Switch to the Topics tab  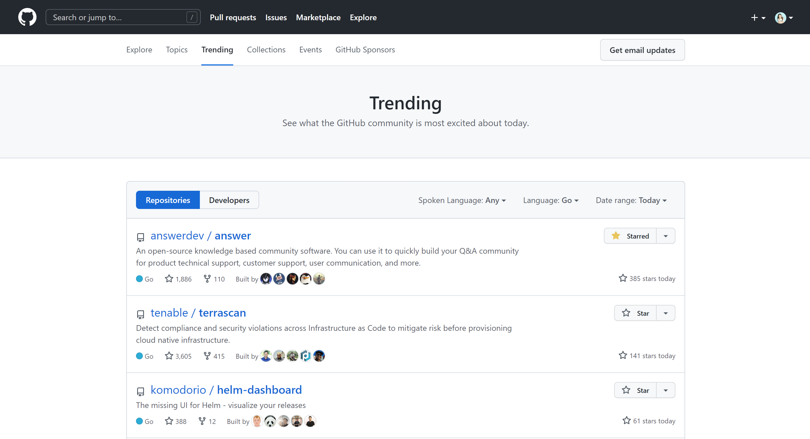tap(177, 50)
